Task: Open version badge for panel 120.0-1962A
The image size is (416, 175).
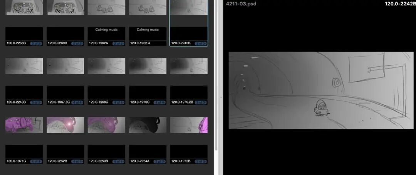Action: coord(119,43)
